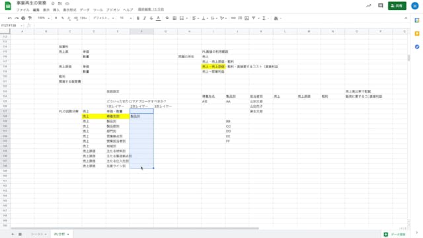The image size is (423, 238).
Task: Open vertical align dropdown
Action: point(205,18)
